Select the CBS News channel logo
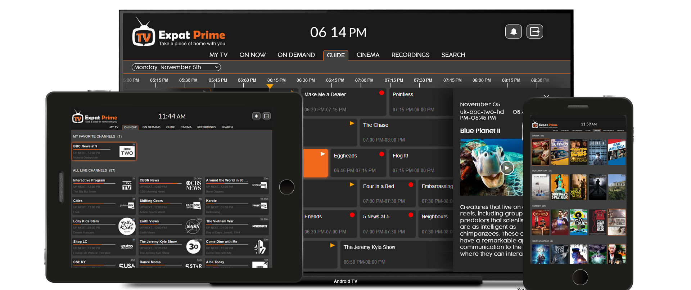 pyautogui.click(x=193, y=186)
